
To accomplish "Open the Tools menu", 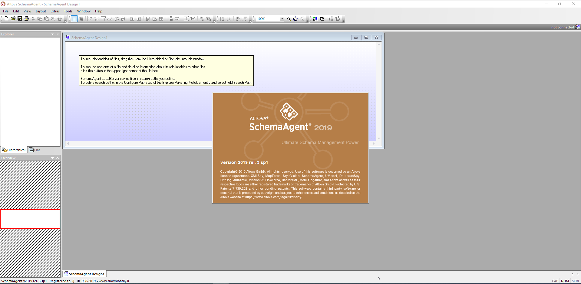I will pos(68,11).
